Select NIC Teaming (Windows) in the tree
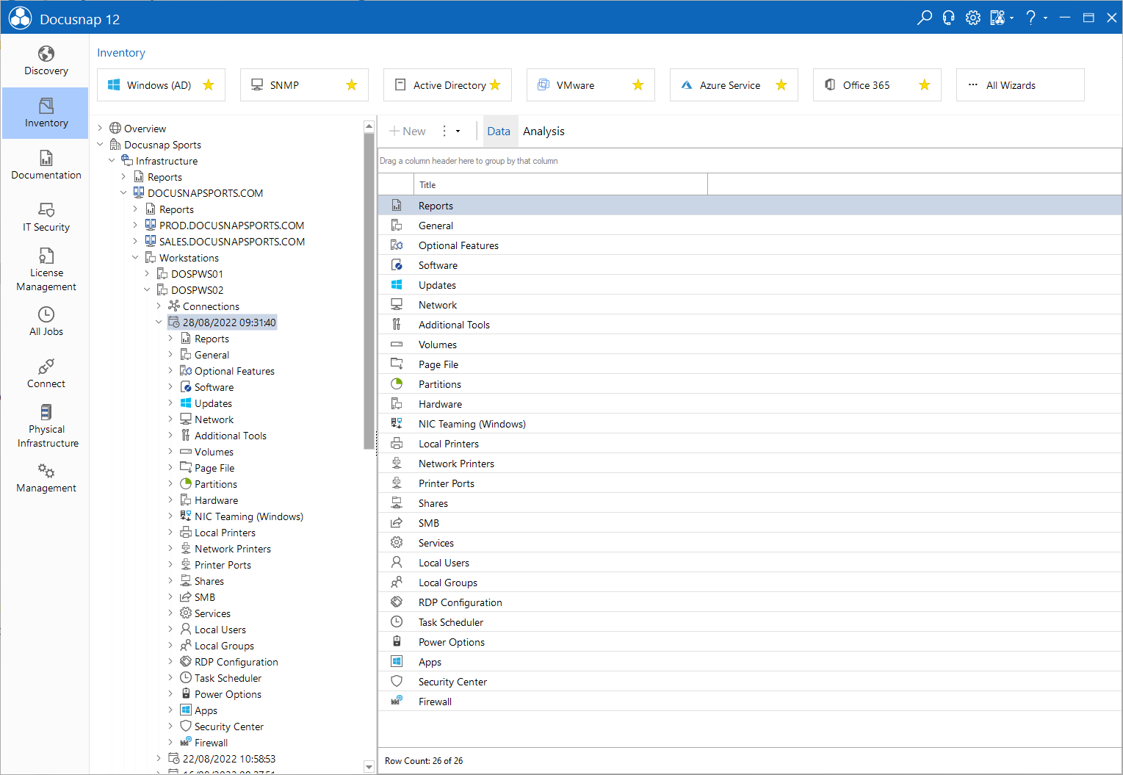1123x775 pixels. pos(248,516)
